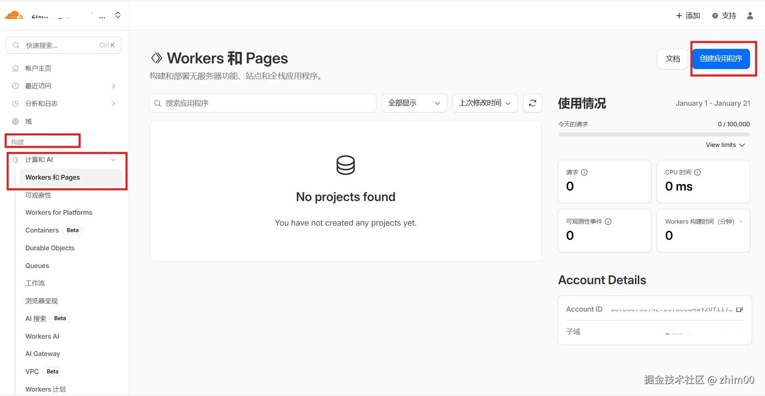The image size is (765, 396).
Task: Click the Cloudflare logo icon
Action: point(14,15)
